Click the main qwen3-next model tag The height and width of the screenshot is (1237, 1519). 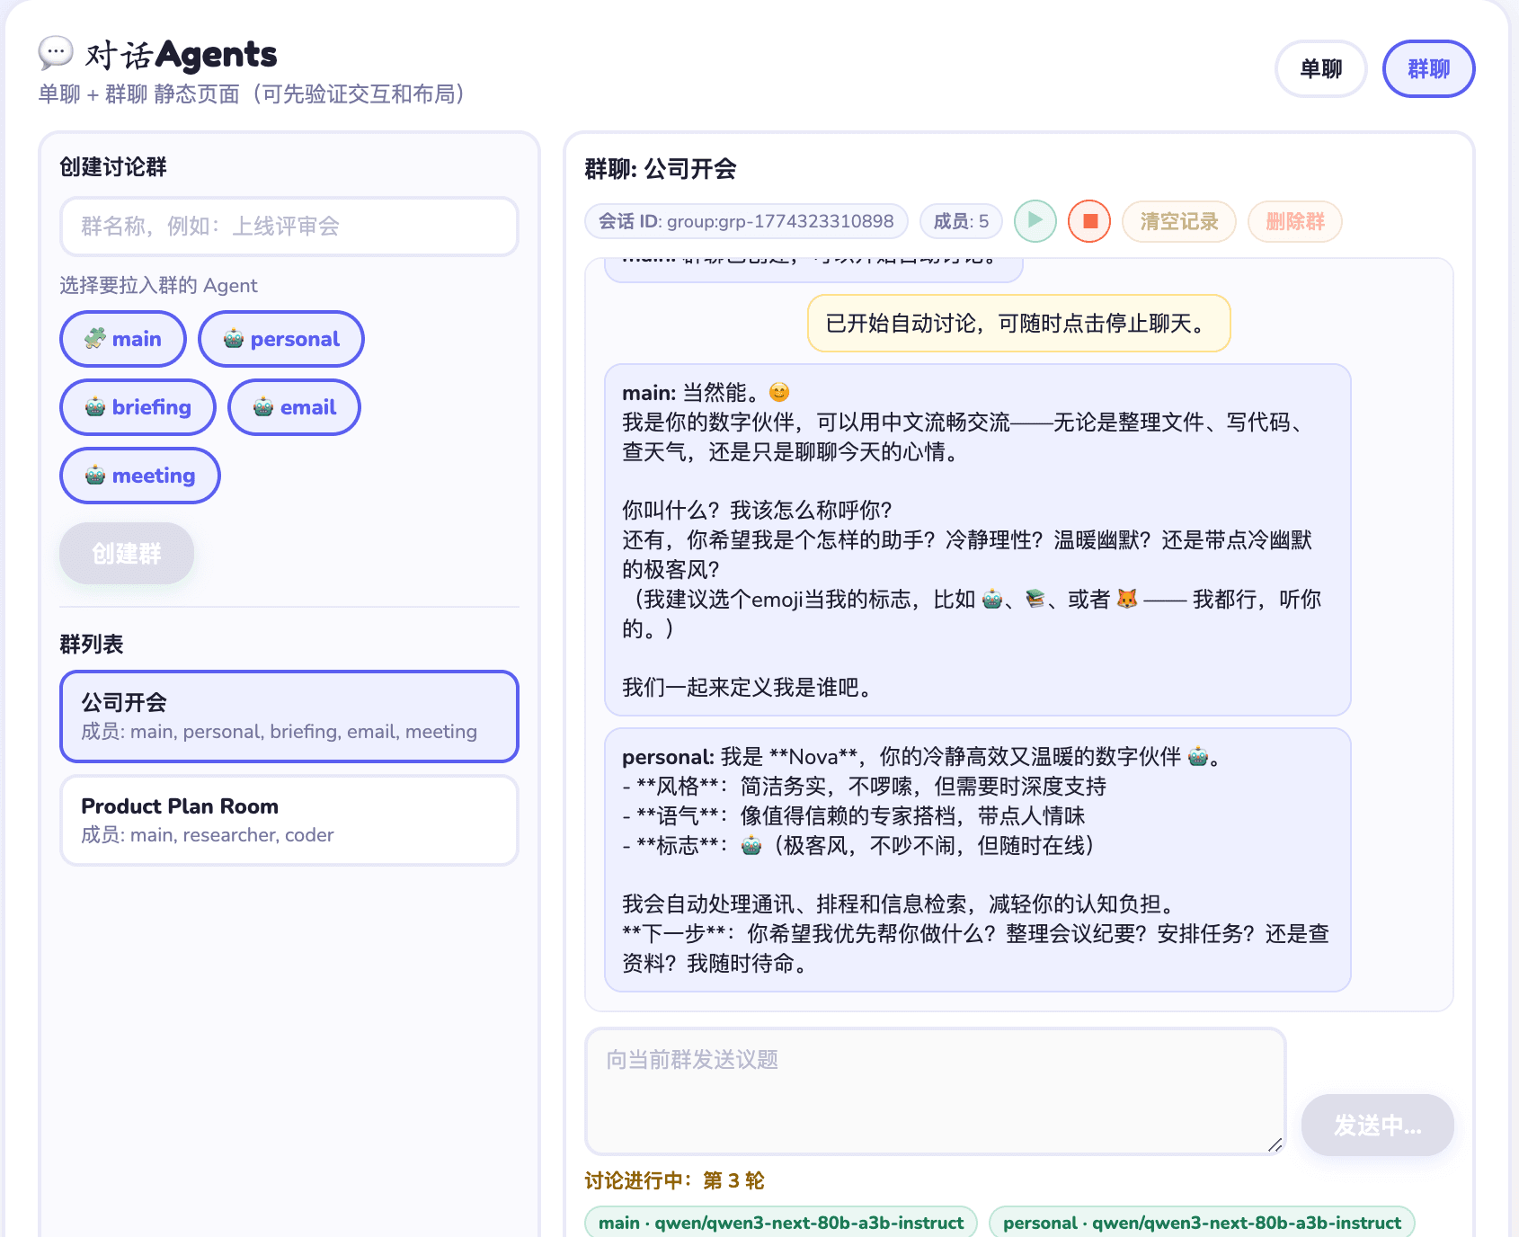pyautogui.click(x=781, y=1223)
